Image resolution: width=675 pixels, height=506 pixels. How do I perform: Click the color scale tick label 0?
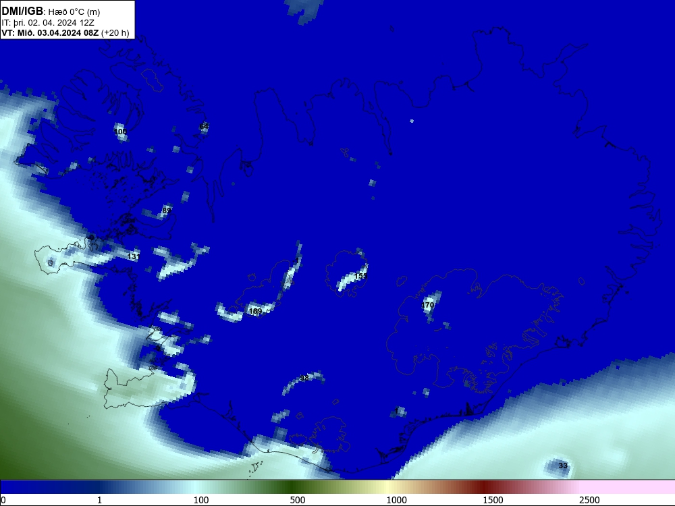tap(3, 500)
